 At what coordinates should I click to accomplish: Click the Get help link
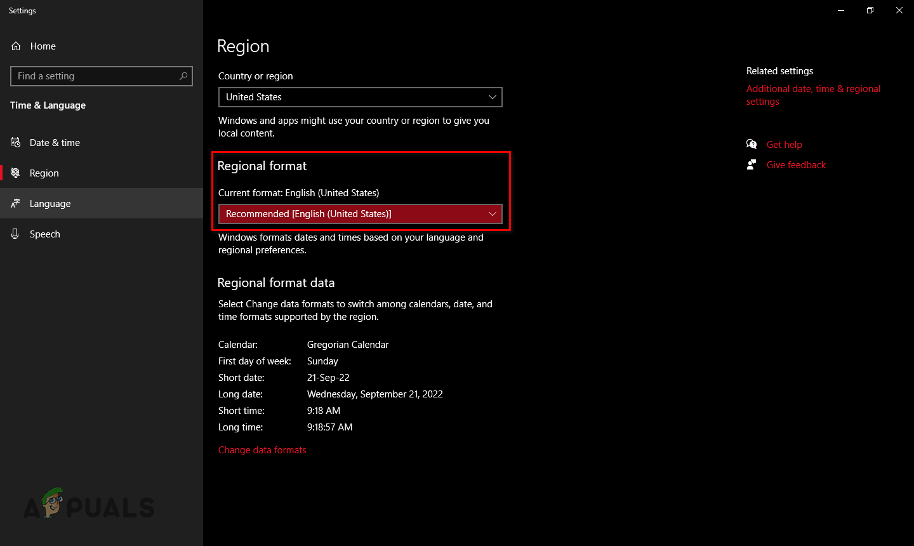coord(785,145)
